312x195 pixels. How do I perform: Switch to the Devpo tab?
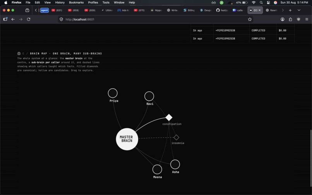coord(206,10)
